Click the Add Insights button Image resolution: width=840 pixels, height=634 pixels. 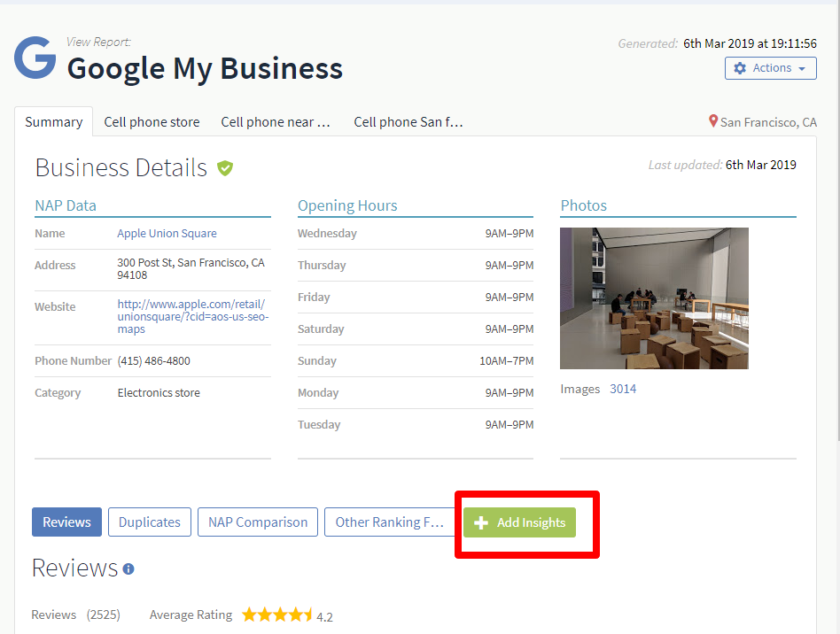[x=519, y=522]
